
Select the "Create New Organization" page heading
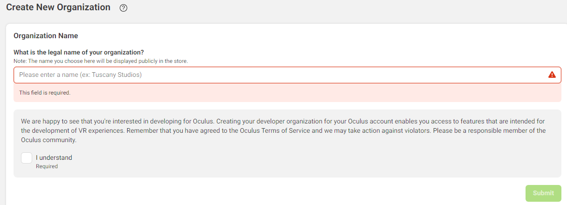tap(58, 7)
